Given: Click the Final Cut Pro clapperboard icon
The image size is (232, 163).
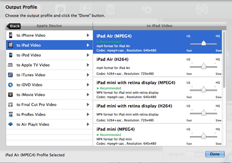Looking at the screenshot, I should click(10, 104).
